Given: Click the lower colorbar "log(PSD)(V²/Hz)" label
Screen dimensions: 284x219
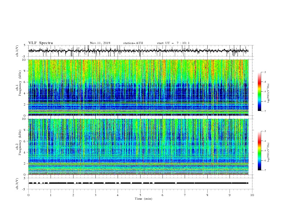Looking at the screenshot, I should 268,152.
